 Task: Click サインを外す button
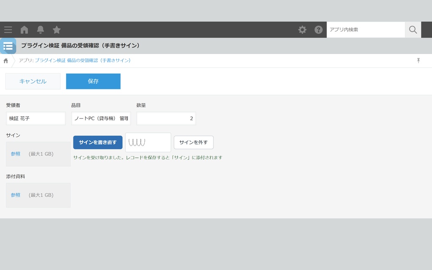(193, 143)
